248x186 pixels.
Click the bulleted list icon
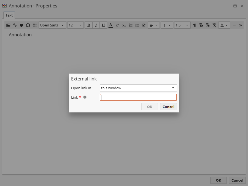(x=137, y=25)
